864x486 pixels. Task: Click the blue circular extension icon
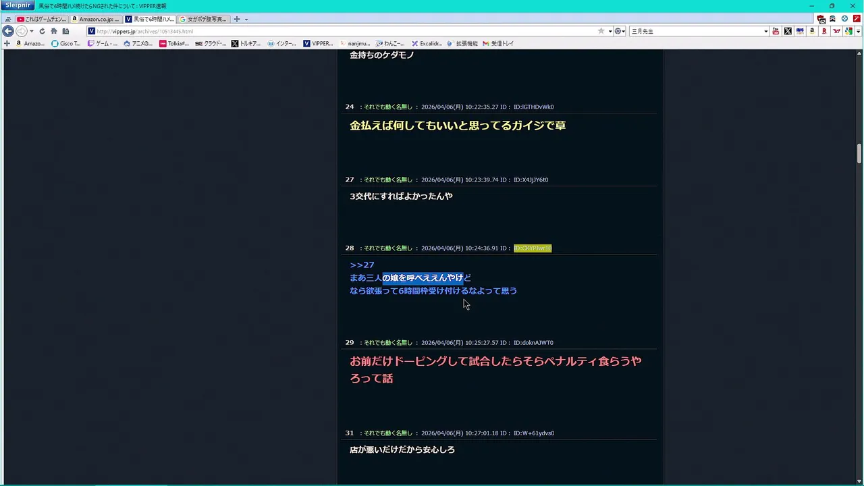844,19
